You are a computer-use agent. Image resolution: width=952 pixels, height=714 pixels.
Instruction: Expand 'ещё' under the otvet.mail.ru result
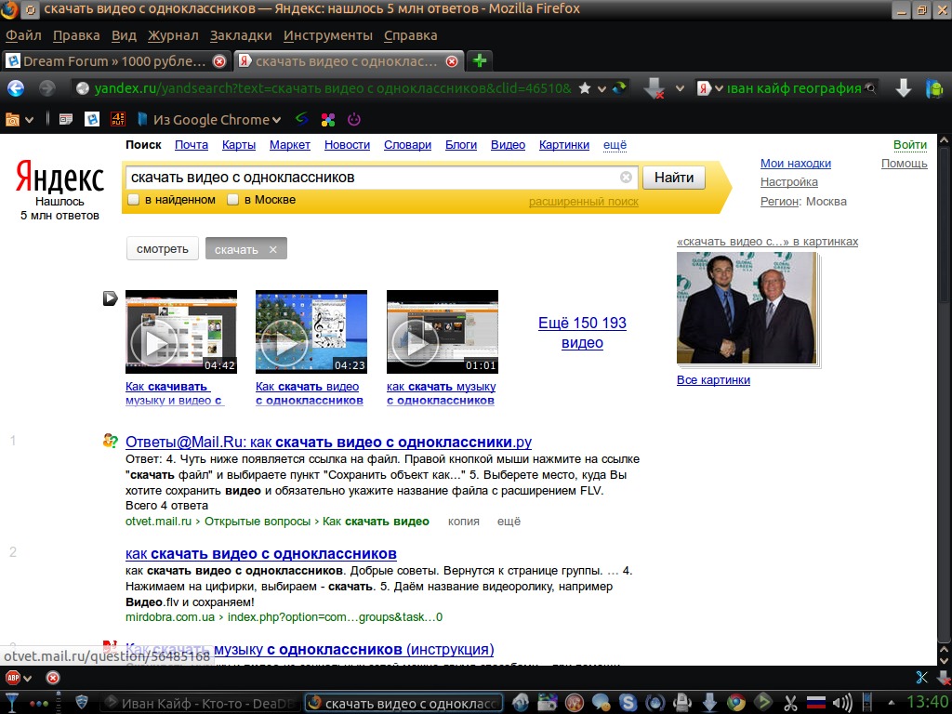(509, 522)
